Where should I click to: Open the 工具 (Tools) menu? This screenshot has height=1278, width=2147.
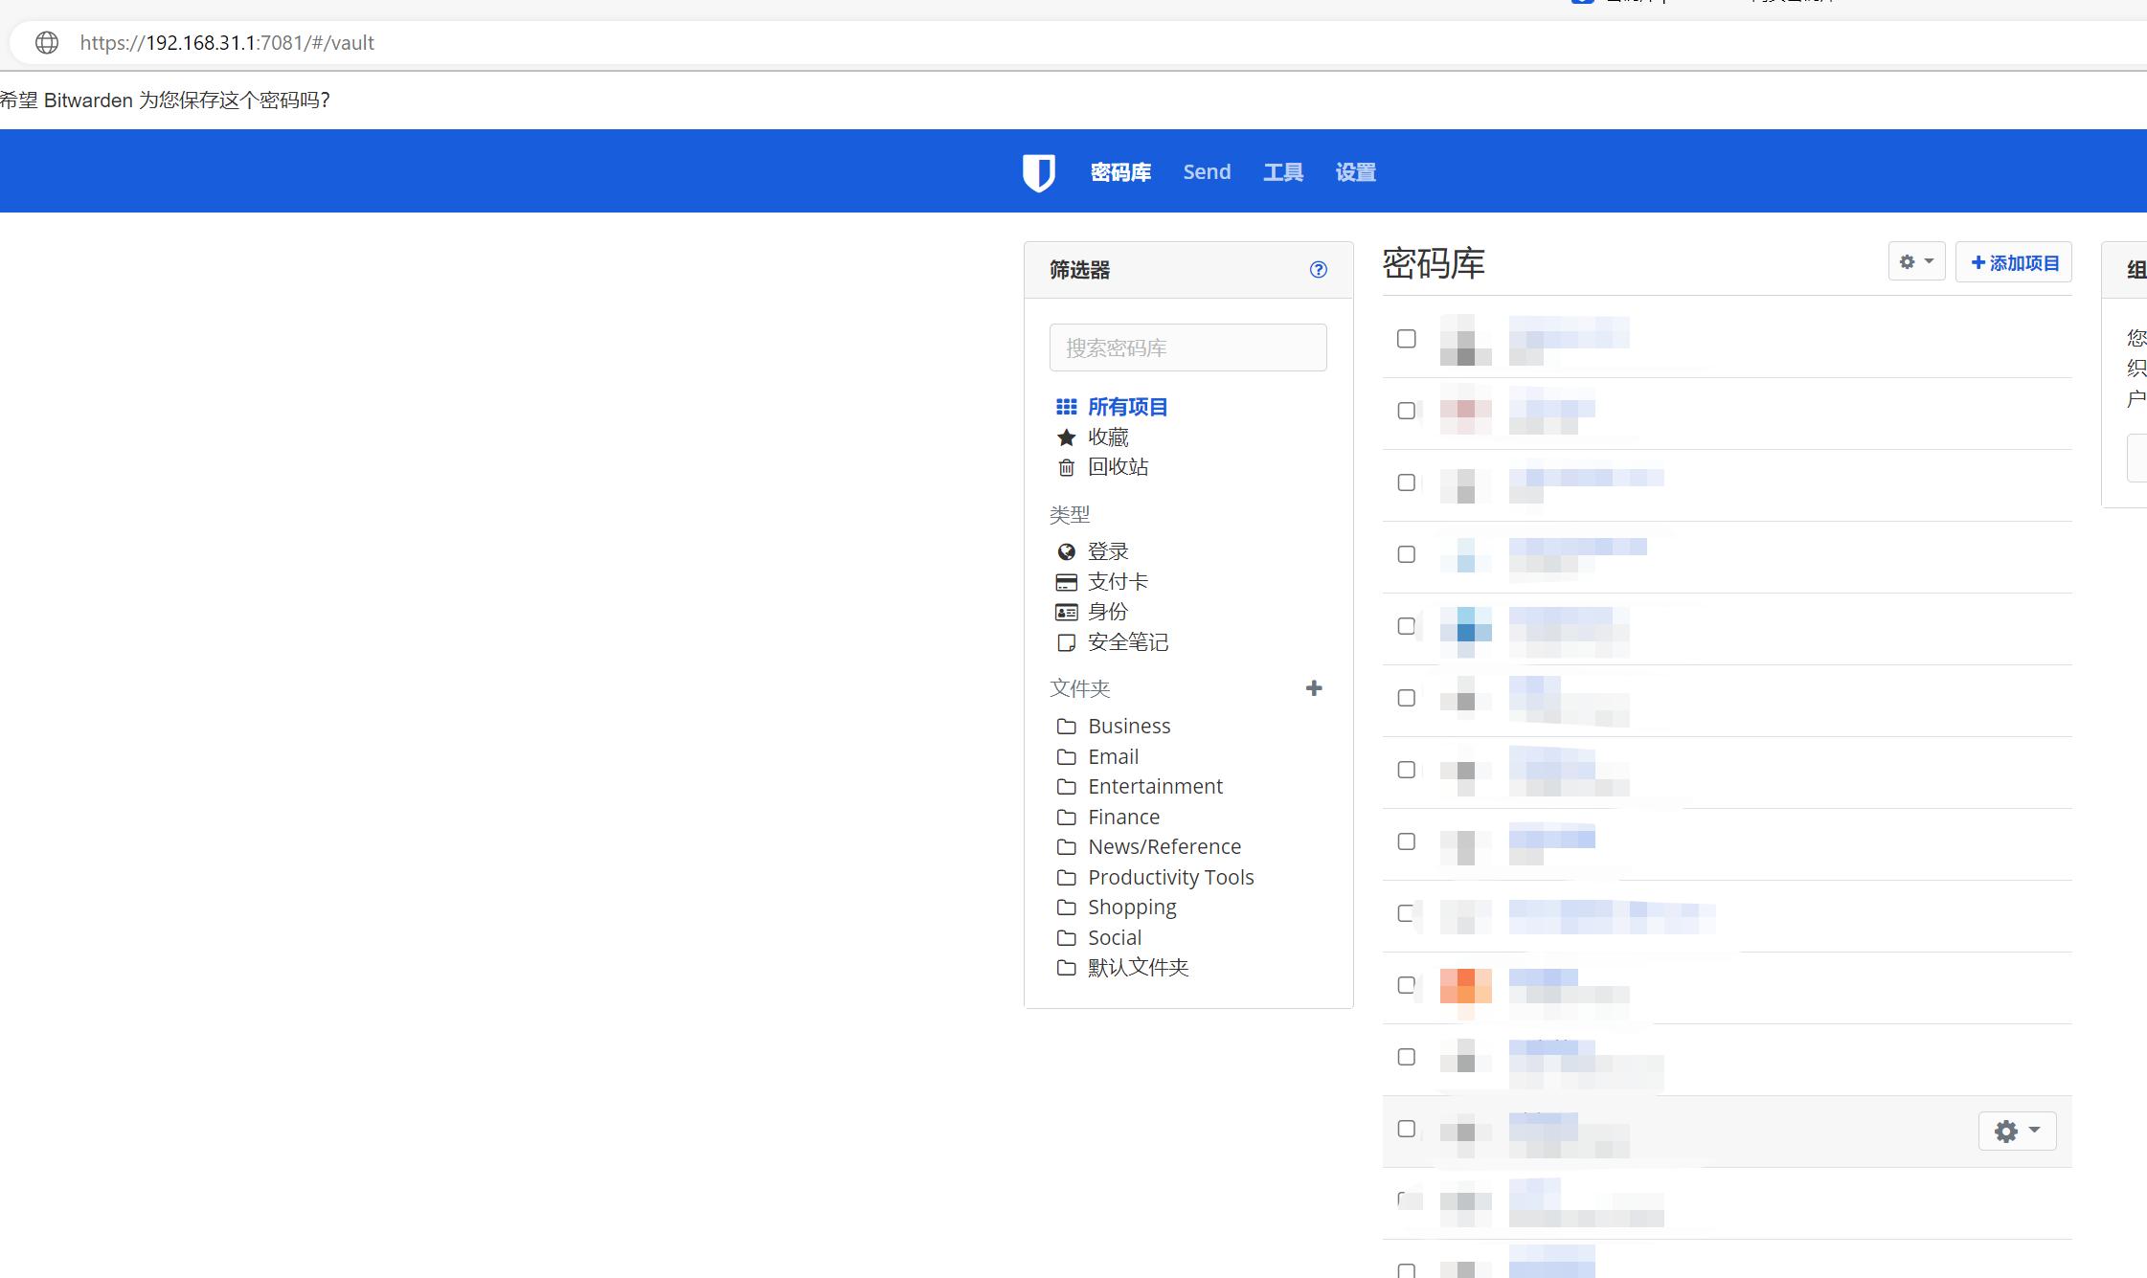(1282, 171)
